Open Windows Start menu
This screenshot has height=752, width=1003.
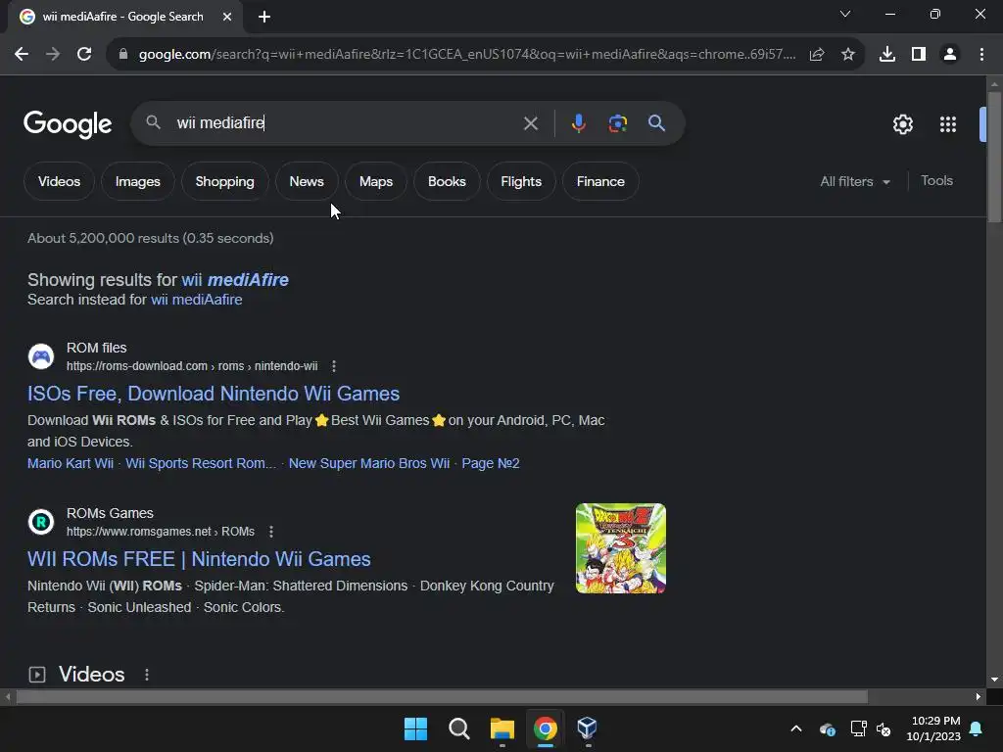pyautogui.click(x=415, y=728)
